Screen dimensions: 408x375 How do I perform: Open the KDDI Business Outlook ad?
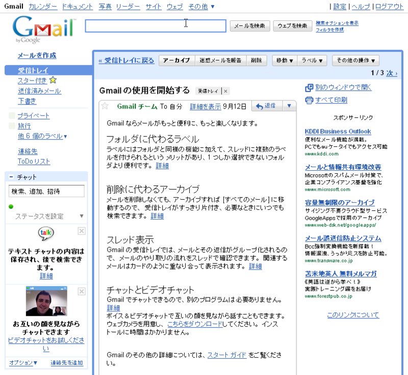coord(338,131)
